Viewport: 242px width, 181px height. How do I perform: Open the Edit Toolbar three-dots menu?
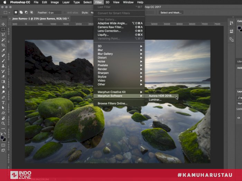click(x=3, y=129)
